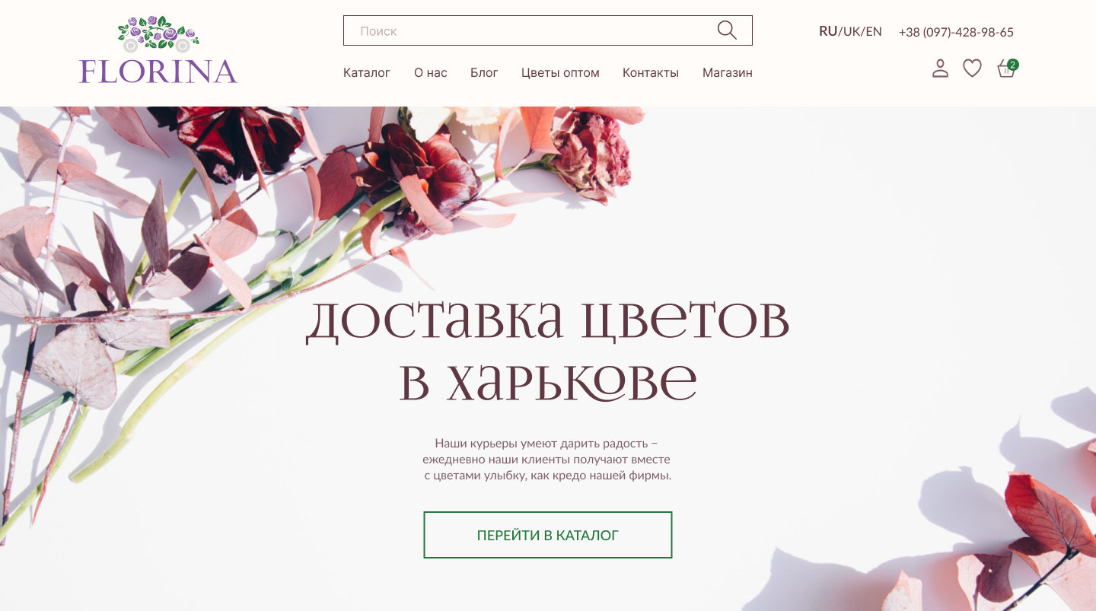Go to the О нас page
Screen dimensions: 1096x611
431,73
